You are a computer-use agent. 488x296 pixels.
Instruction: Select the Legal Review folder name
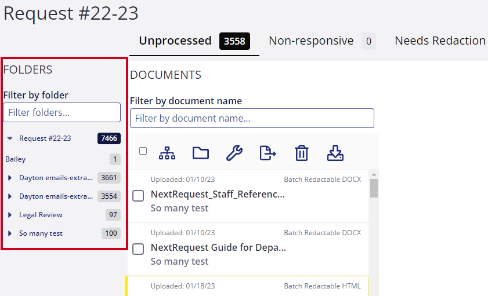tap(41, 215)
